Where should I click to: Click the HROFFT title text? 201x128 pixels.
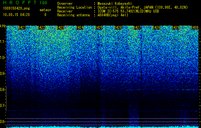tap(20, 3)
